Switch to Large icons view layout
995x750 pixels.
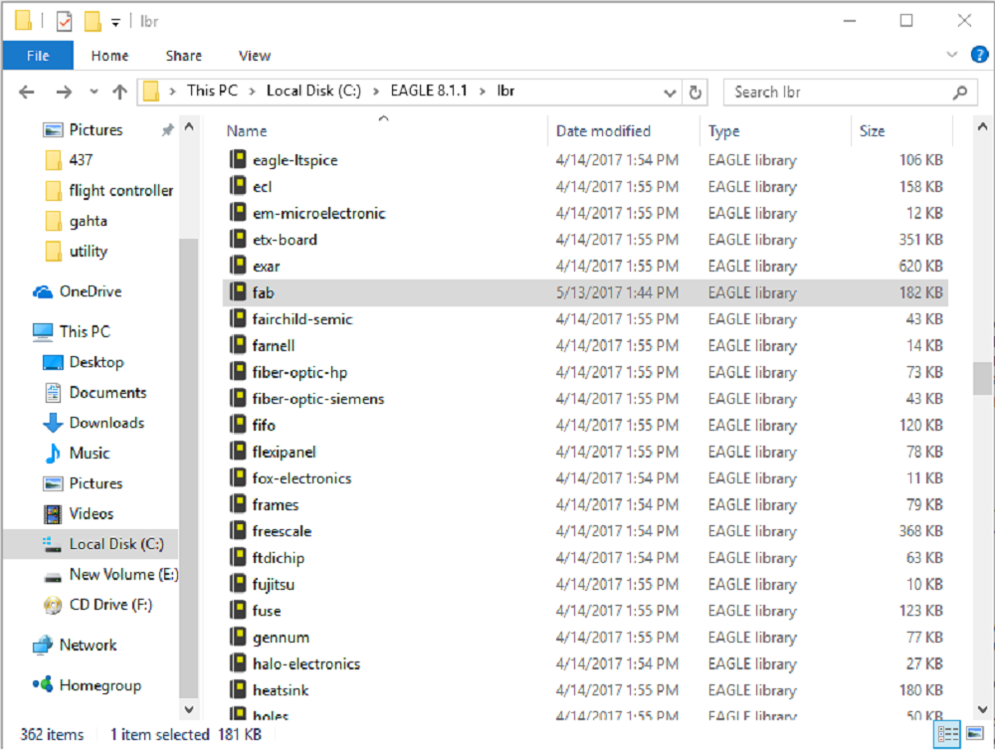975,734
